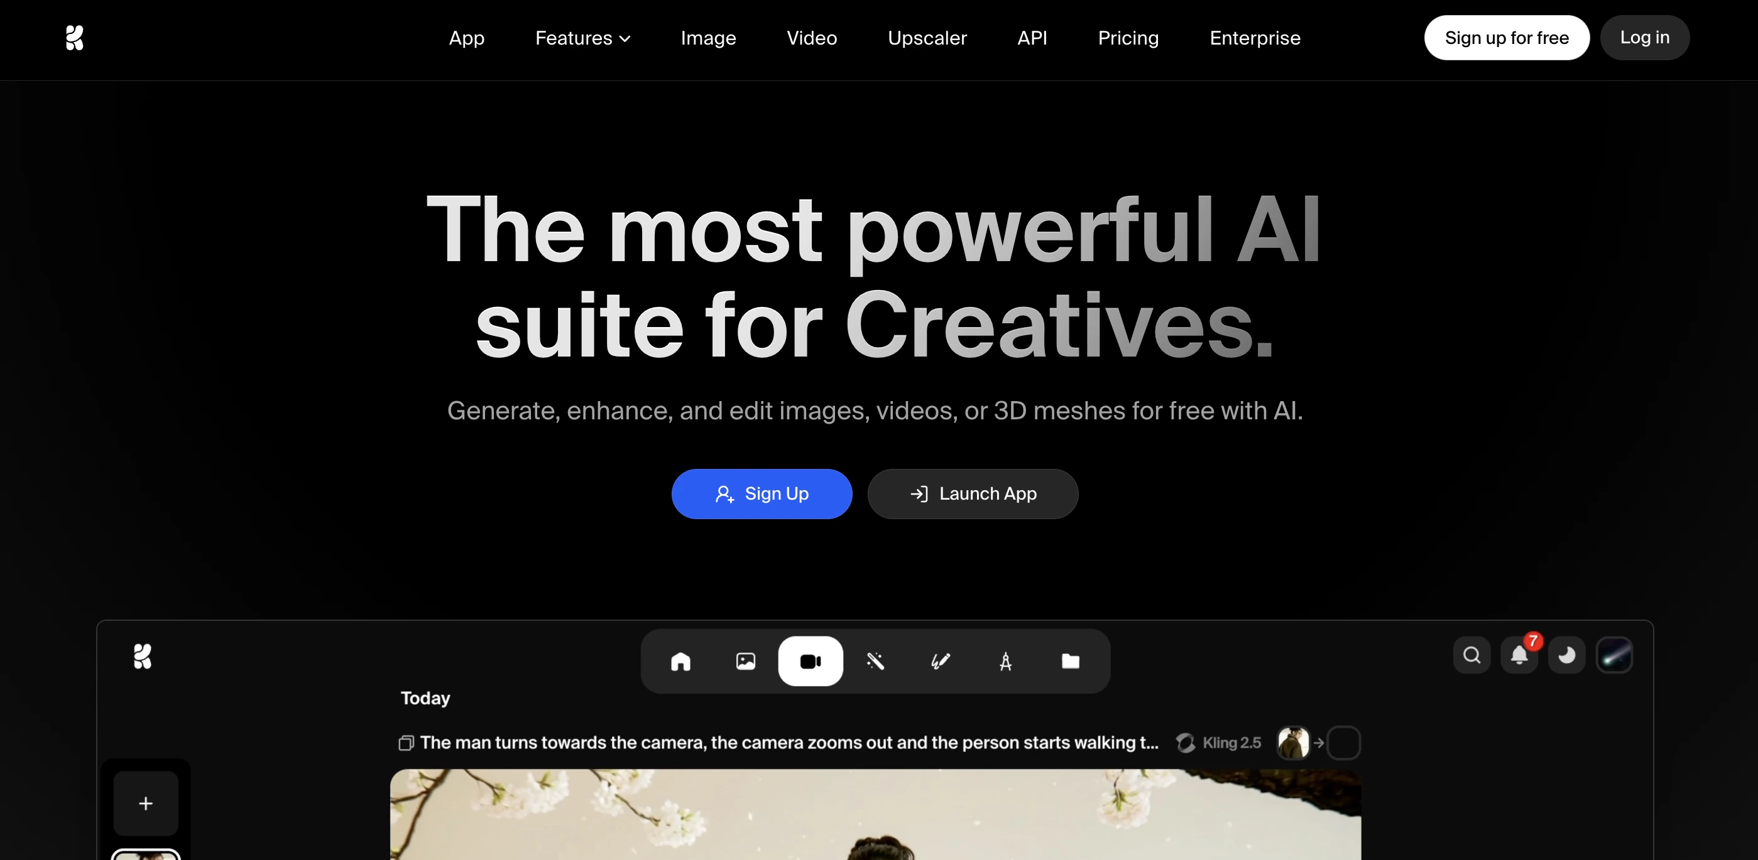
Task: Open the 3D mesh compass tool icon
Action: pyautogui.click(x=1005, y=661)
